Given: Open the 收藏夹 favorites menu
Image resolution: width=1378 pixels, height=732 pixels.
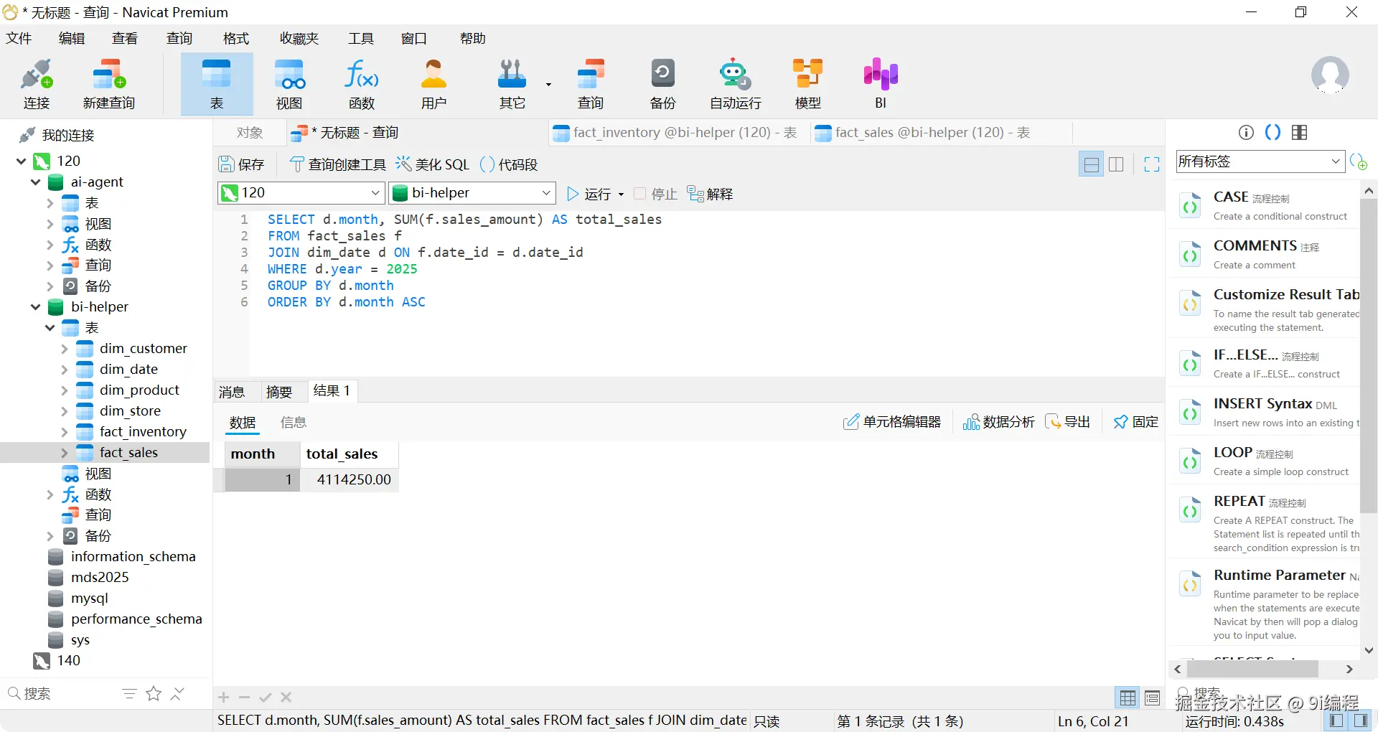Looking at the screenshot, I should [x=299, y=38].
